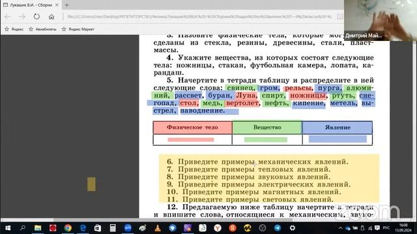Click the Вещество table header
This screenshot has height=234, width=417.
point(267,127)
